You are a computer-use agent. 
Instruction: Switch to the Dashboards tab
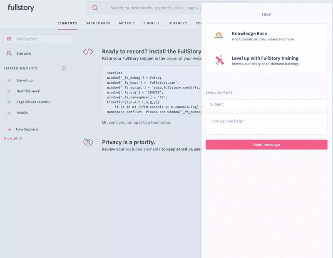coord(98,23)
